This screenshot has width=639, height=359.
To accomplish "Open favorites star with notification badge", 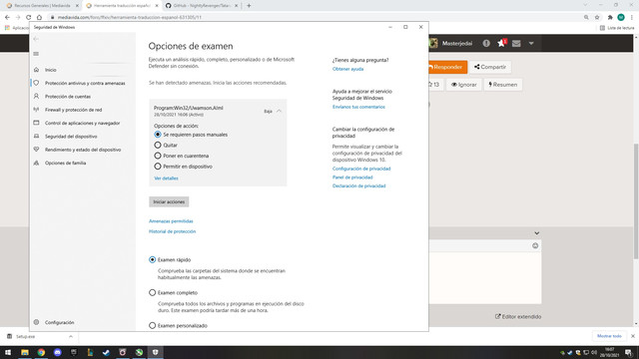I will [501, 43].
